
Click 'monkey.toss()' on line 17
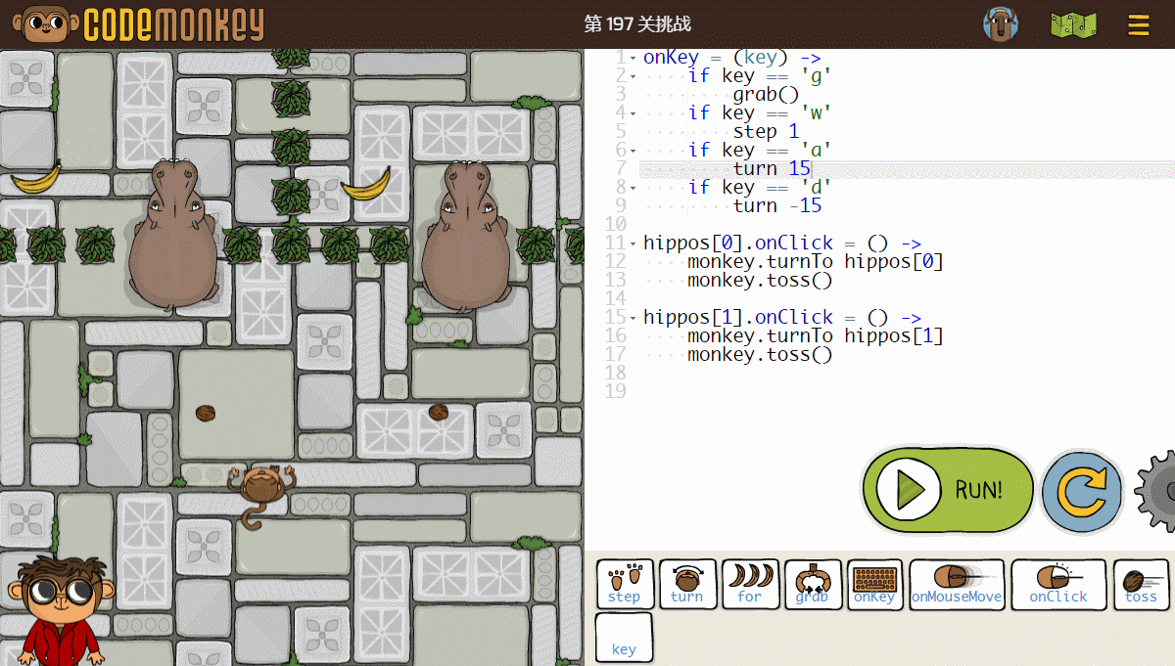(x=761, y=354)
